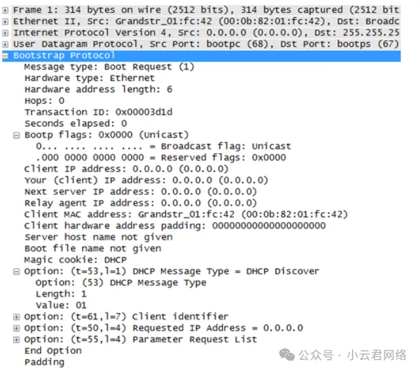Select the Broadcast flag Unicast line
The height and width of the screenshot is (372, 420).
[163, 147]
